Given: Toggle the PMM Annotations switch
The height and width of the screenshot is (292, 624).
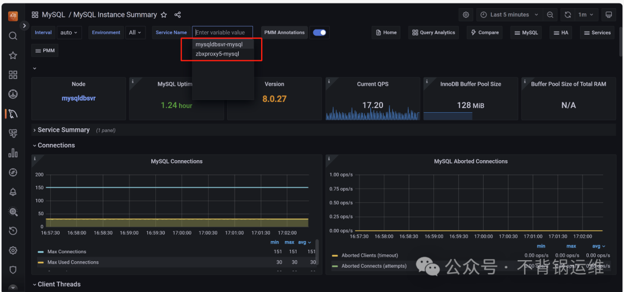Looking at the screenshot, I should coord(320,32).
